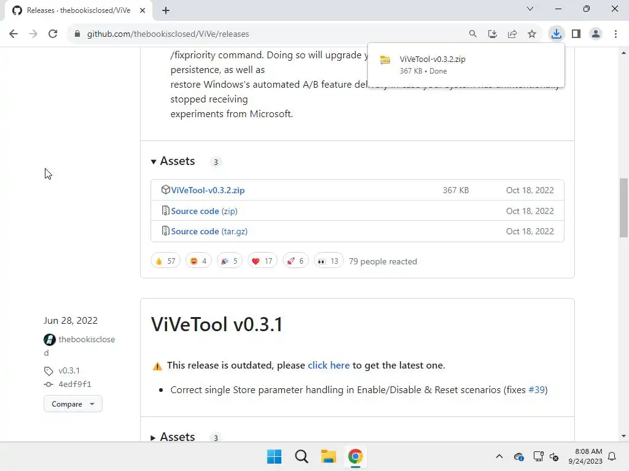629x471 pixels.
Task: Click the file icon beside Source code (tar.gz)
Action: [165, 231]
